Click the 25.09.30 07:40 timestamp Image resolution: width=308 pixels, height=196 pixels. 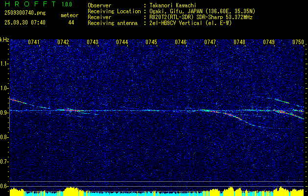[24, 23]
